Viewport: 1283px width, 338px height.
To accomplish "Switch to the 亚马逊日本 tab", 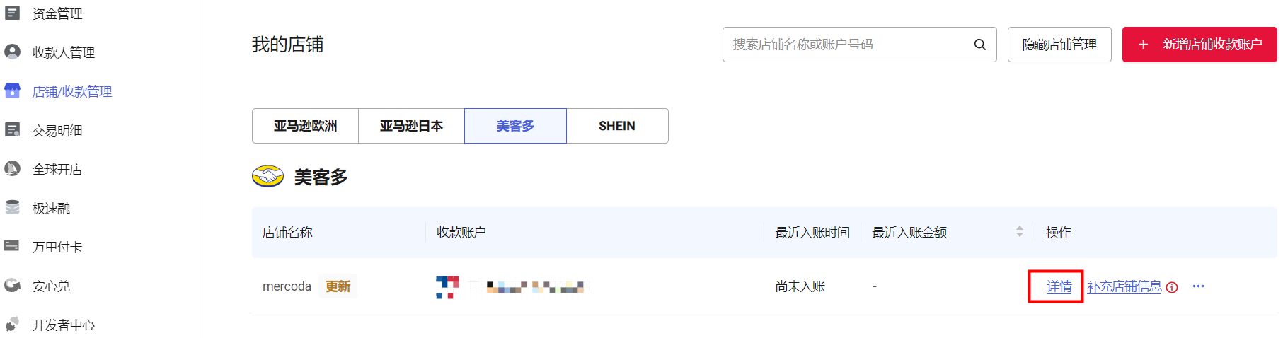I will pos(411,126).
